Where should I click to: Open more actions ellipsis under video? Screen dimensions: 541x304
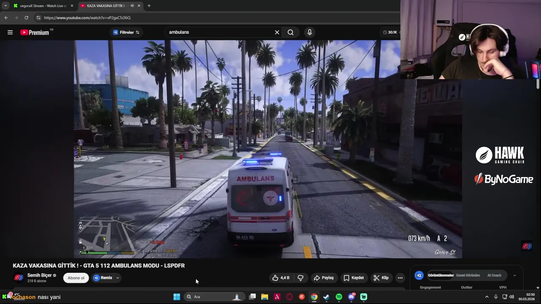(400, 278)
